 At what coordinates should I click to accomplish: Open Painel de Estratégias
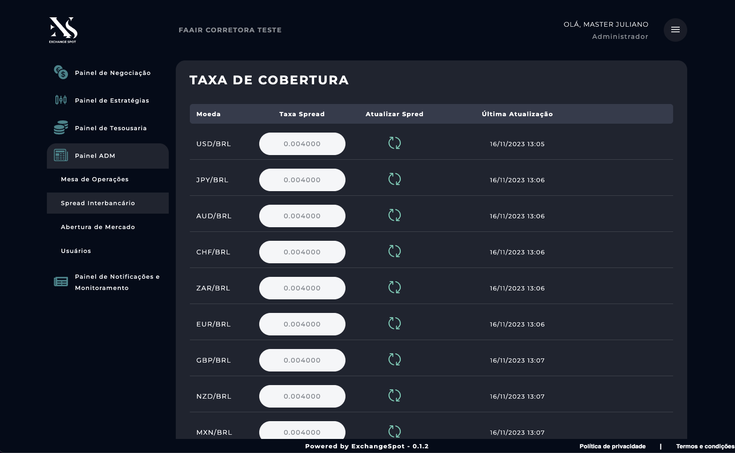pos(112,101)
